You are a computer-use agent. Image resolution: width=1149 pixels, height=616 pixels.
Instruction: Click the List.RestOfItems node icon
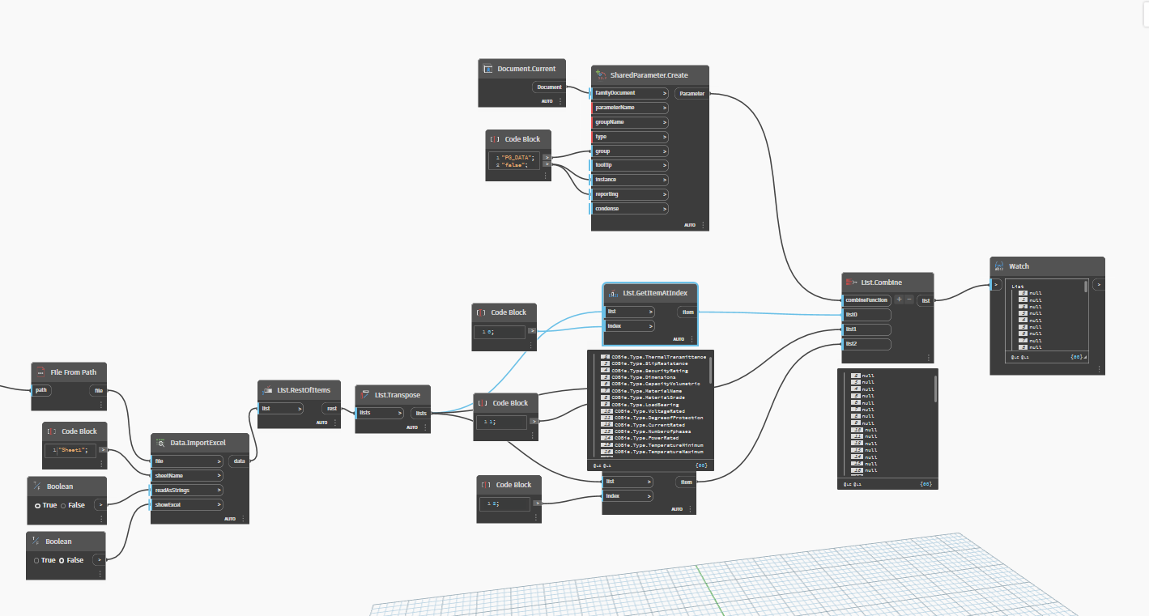pos(267,390)
